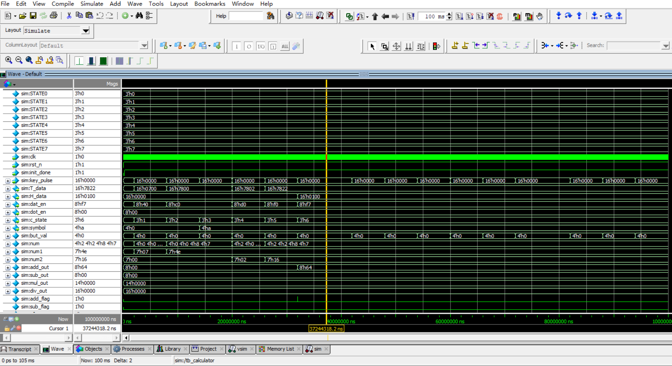This screenshot has width=672, height=366.
Task: Click in the run length 100 ms field
Action: click(x=432, y=16)
